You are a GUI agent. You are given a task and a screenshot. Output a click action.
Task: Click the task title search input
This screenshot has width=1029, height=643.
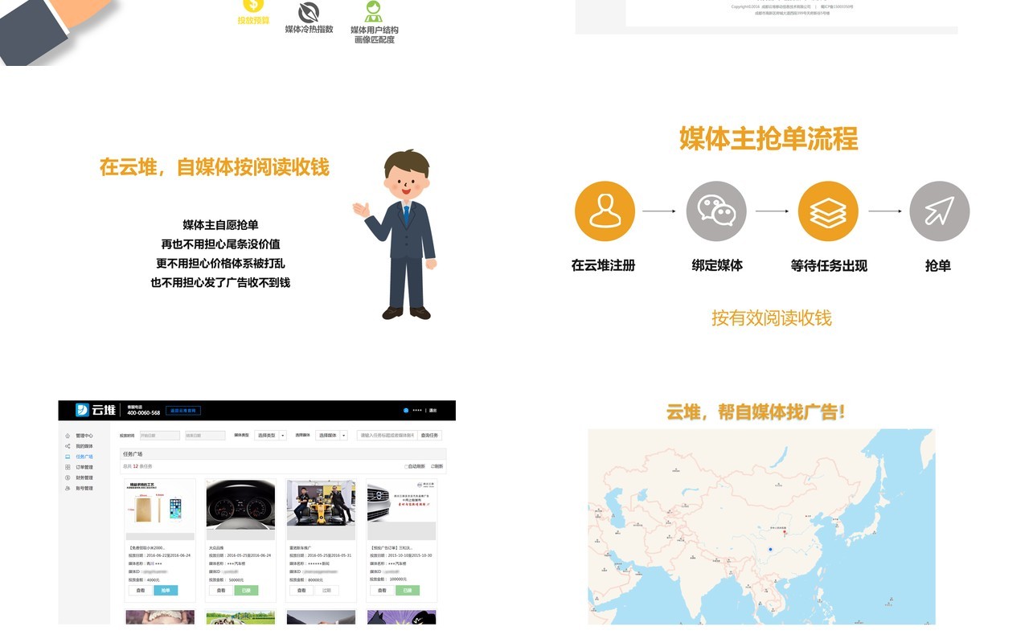point(386,436)
